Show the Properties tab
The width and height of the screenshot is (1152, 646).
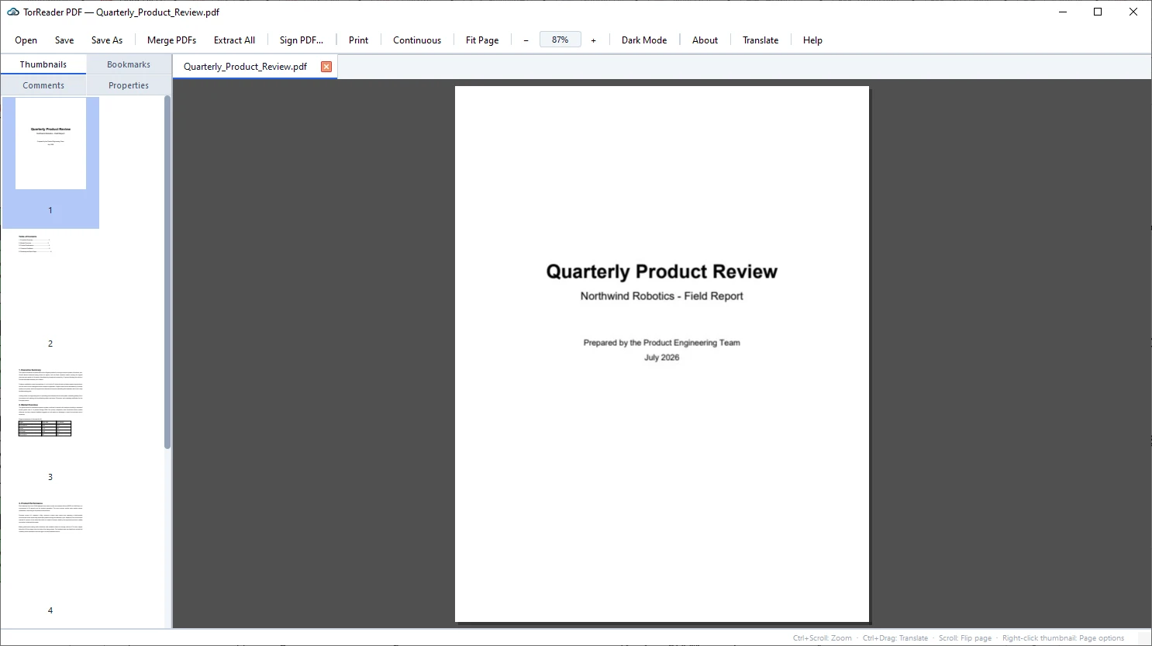coord(129,85)
